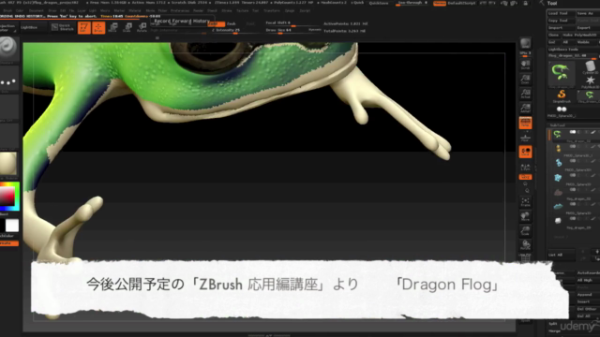Select the Draw mode button
Image resolution: width=600 pixels, height=337 pixels.
click(98, 27)
